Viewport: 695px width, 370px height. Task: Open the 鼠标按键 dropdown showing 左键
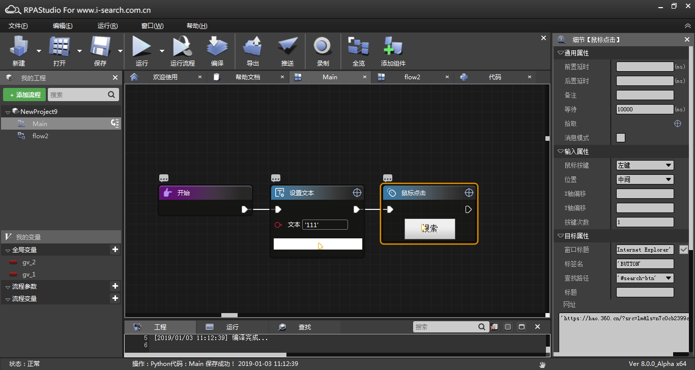[x=645, y=165]
